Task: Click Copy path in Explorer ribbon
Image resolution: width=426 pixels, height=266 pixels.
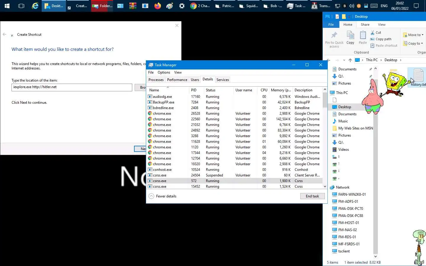Action: (381, 39)
